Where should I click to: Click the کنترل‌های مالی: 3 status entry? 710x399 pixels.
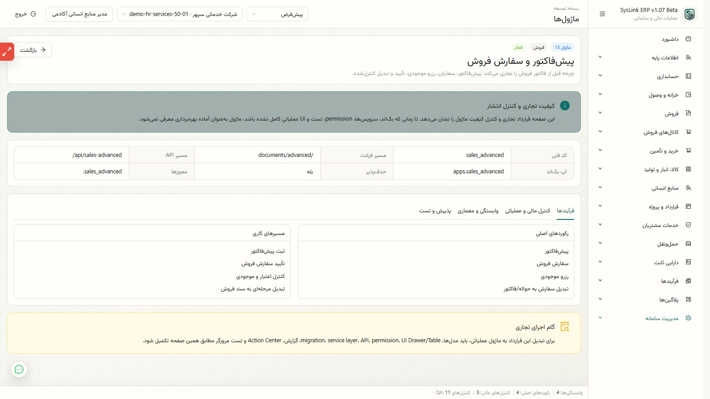tap(493, 393)
